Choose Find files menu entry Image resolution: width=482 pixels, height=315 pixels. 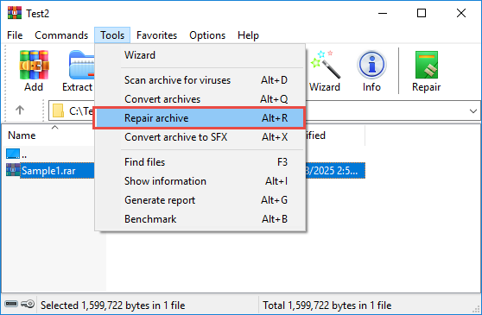coord(200,162)
